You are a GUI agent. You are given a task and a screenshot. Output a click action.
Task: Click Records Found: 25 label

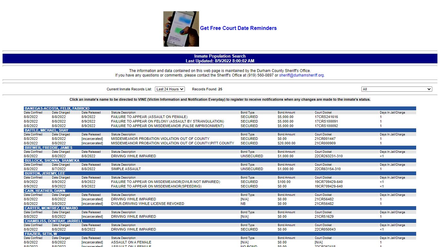207,89
